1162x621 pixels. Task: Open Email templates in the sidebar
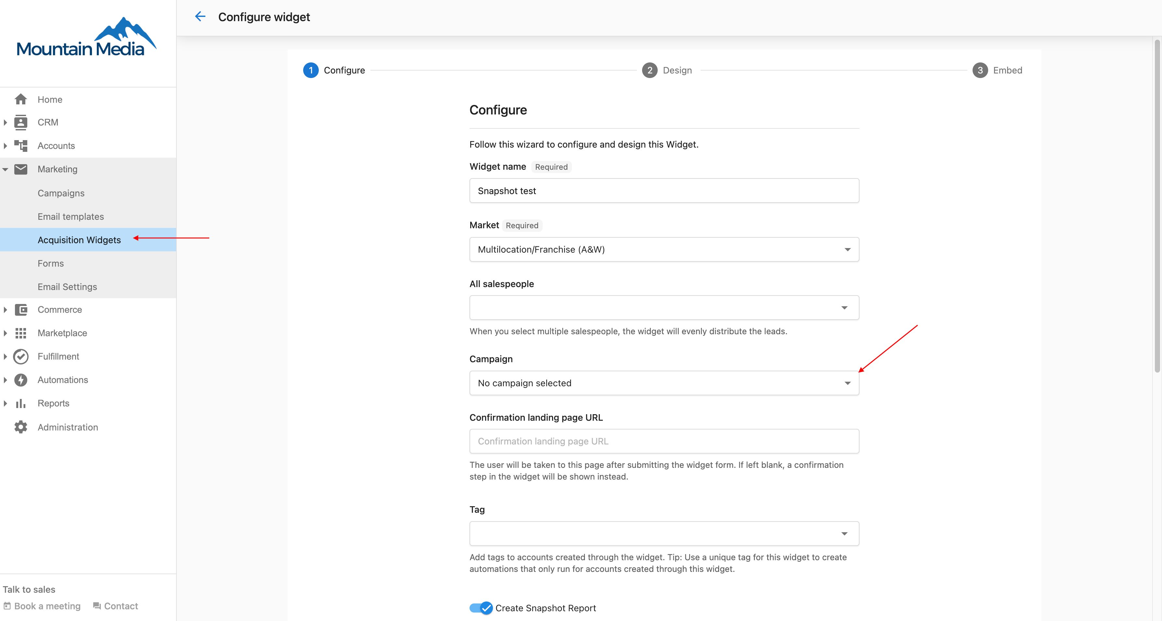click(x=71, y=217)
